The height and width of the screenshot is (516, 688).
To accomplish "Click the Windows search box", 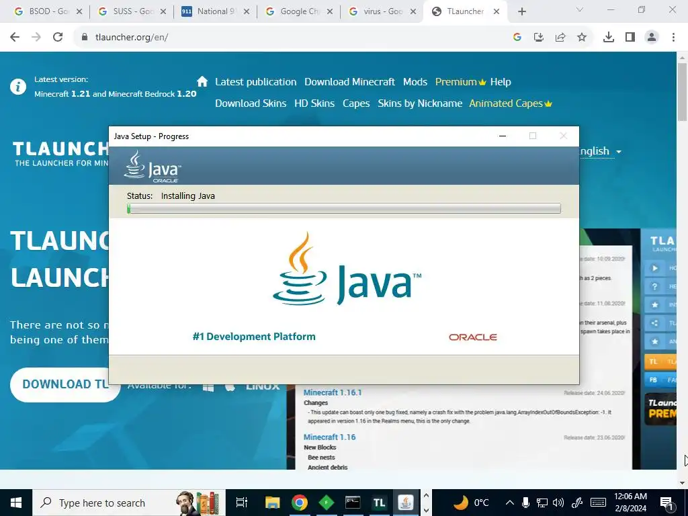I will point(129,503).
